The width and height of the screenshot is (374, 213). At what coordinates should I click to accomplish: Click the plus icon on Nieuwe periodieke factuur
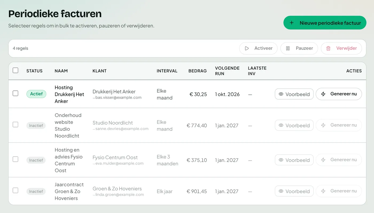(x=292, y=23)
